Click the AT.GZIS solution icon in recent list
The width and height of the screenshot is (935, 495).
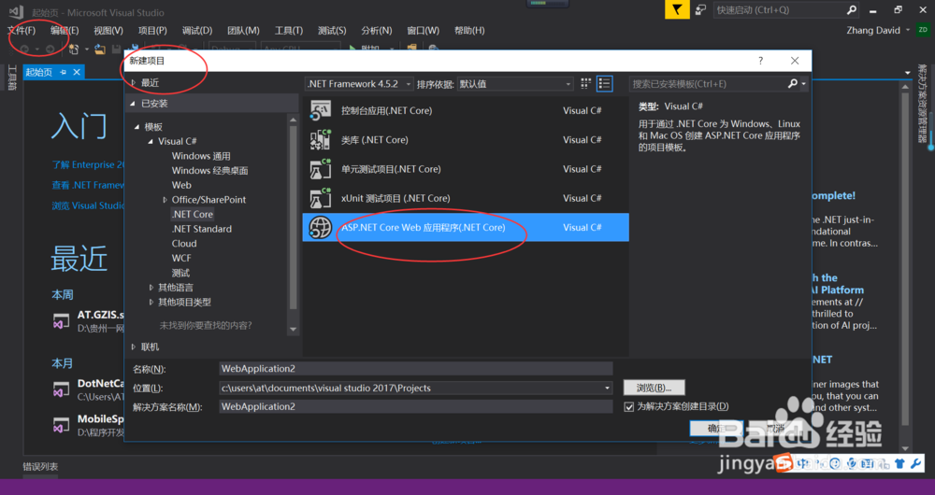point(61,321)
